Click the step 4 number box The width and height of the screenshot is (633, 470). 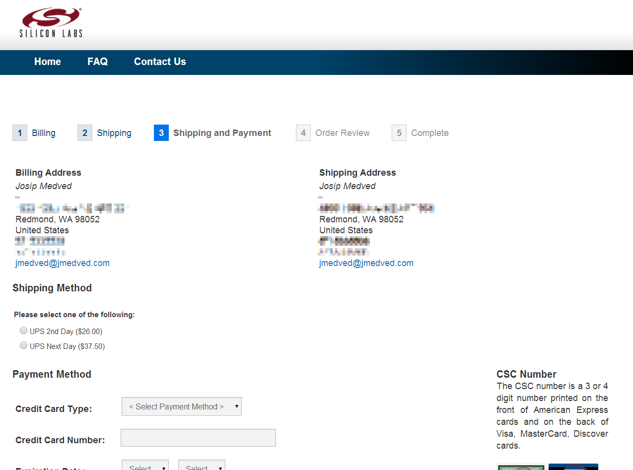[x=303, y=133]
